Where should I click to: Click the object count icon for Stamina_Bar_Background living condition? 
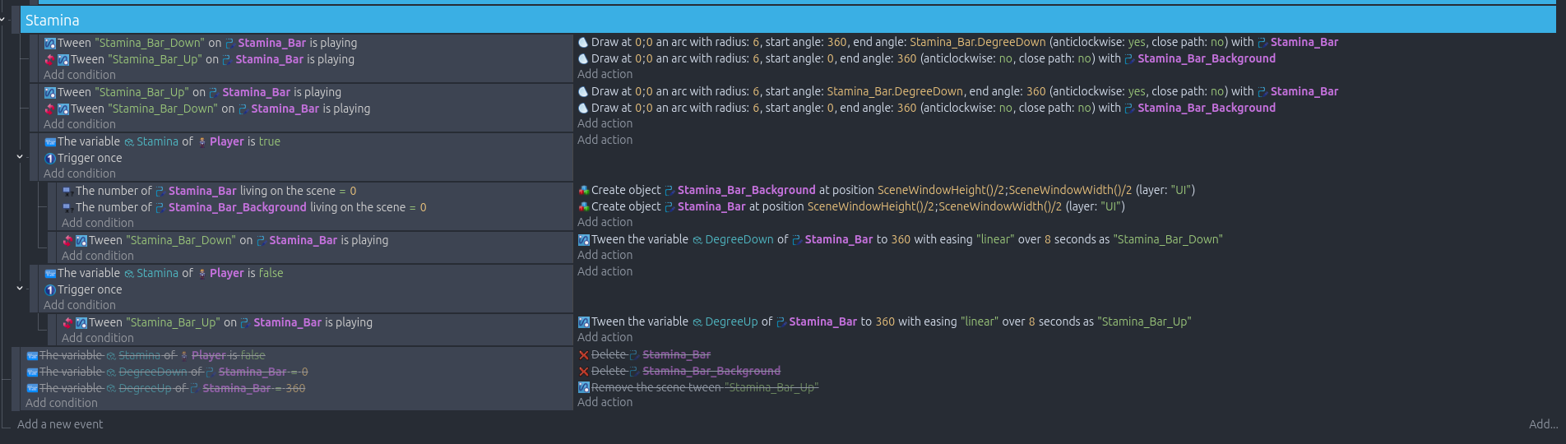[67, 208]
